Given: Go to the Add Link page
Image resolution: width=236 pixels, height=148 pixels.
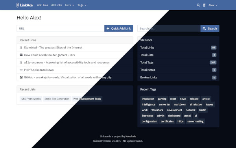Looking at the screenshot, I should pyautogui.click(x=42, y=5).
